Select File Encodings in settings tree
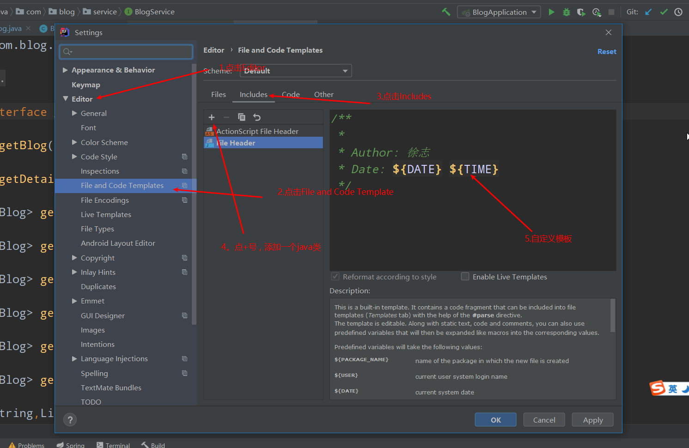689x448 pixels. [105, 200]
